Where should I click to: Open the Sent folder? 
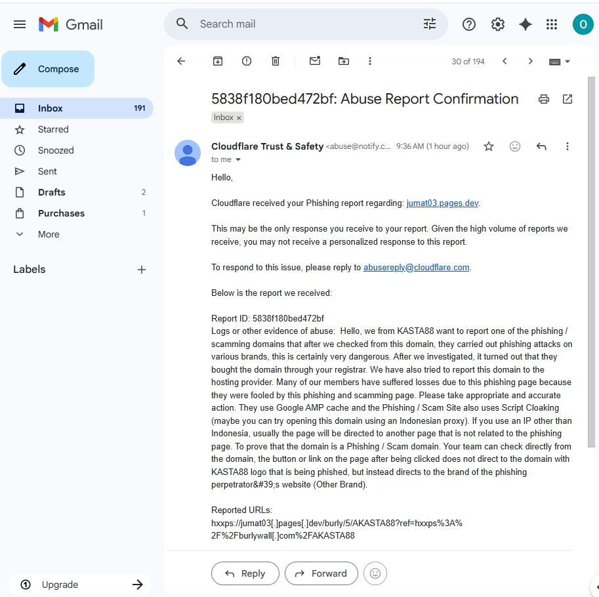tap(76, 171)
